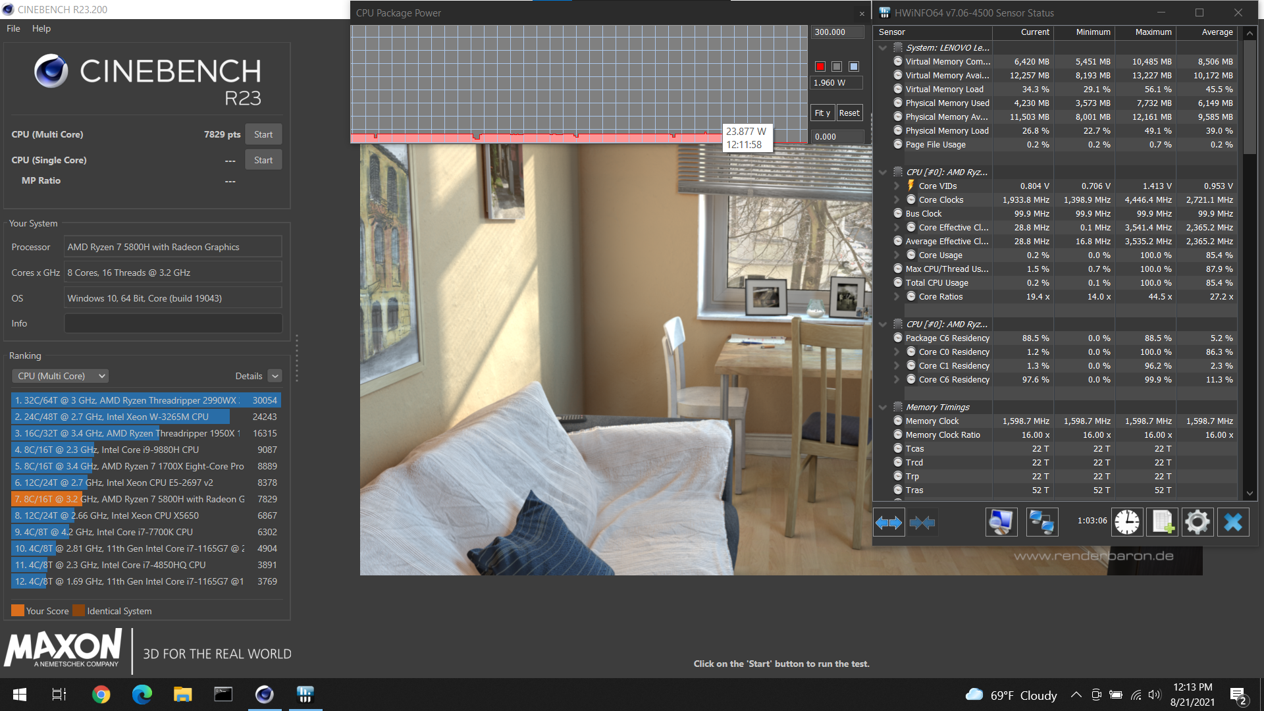
Task: Click the gray graph color swatch
Action: (x=837, y=66)
